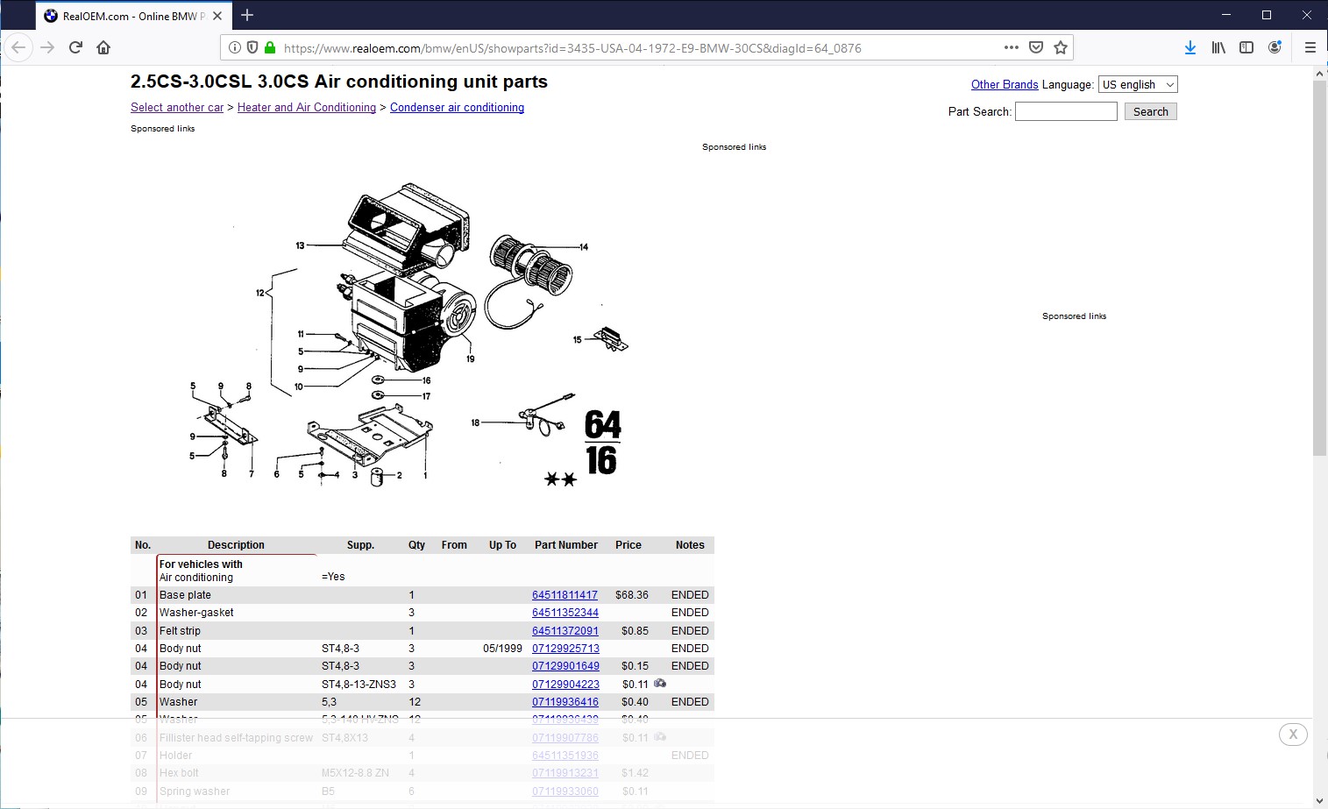Screen dimensions: 1328x809
Task: Open part number 07129901649
Action: (565, 666)
